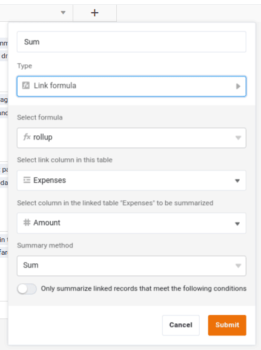The height and width of the screenshot is (350, 261).
Task: Cancel the column creation dialog
Action: point(180,325)
